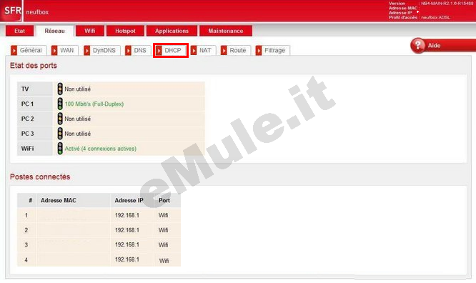Open the Etat main tab
Screen dimensions: 476x283
(x=20, y=31)
